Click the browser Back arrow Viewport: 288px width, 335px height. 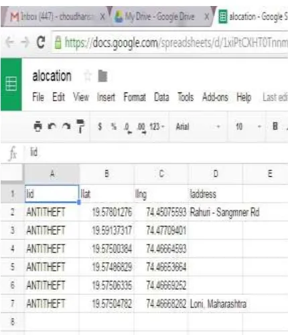pos(9,42)
